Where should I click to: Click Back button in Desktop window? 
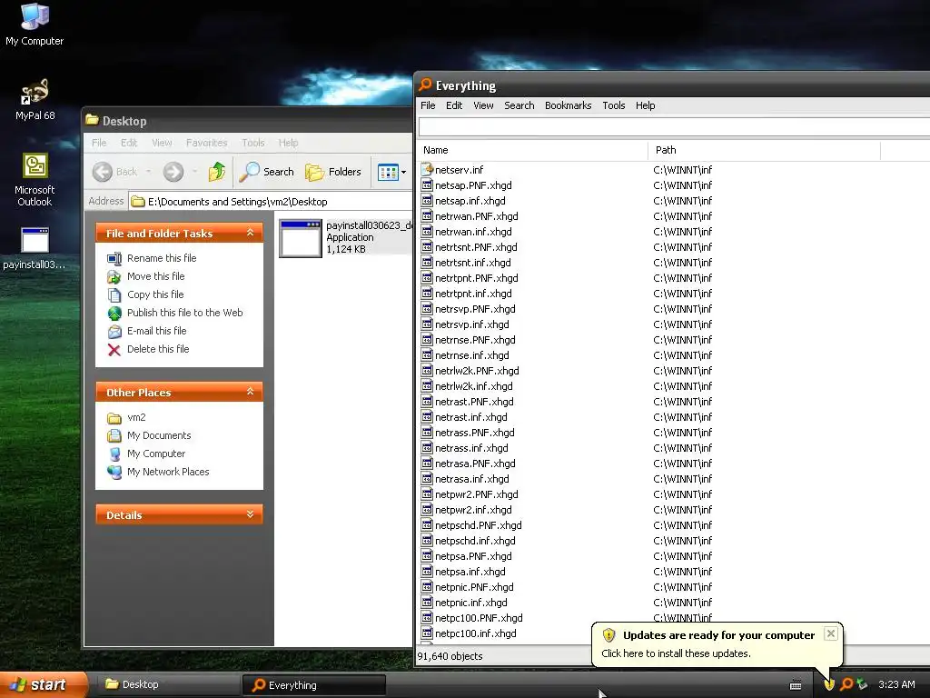point(115,172)
